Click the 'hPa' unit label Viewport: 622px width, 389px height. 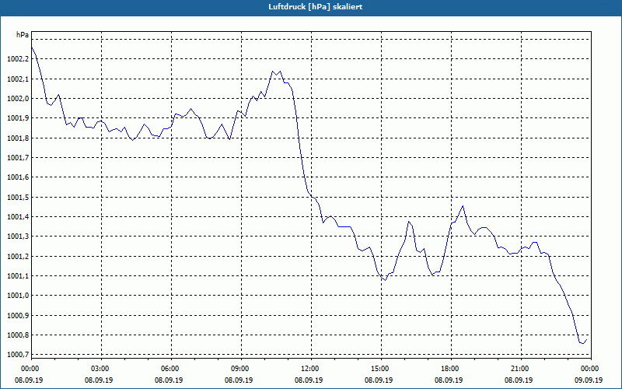tap(23, 35)
